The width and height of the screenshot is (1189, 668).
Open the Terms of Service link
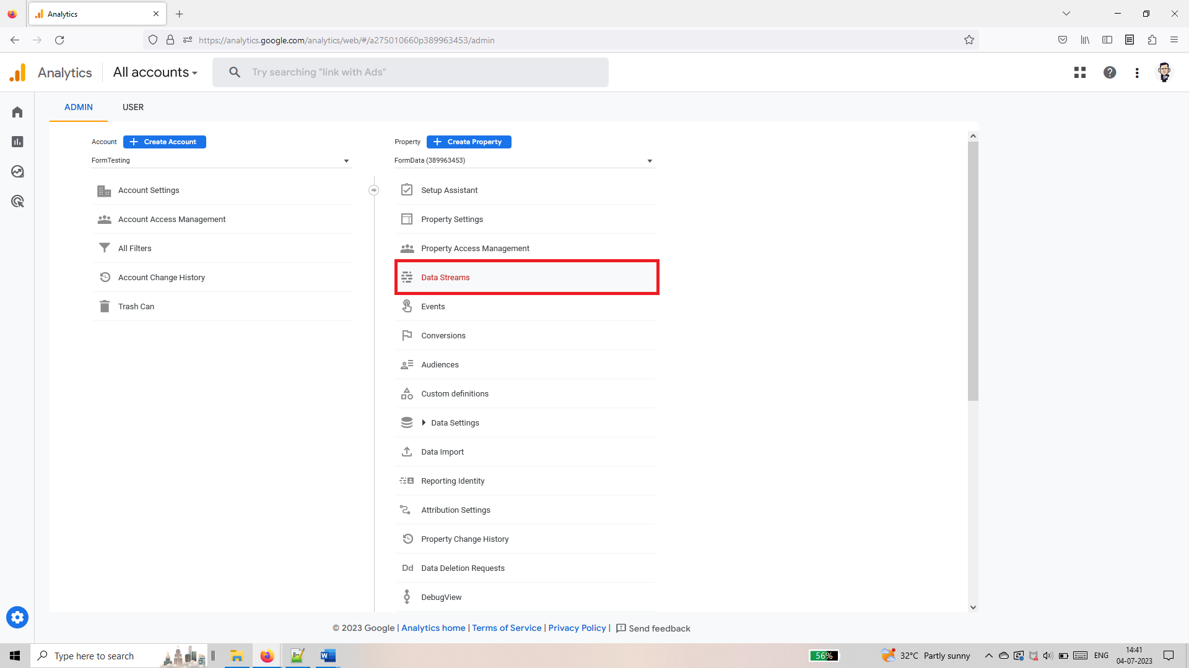pos(507,628)
